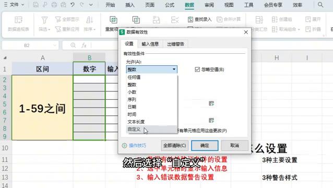
Task: Choose 自定义 in the allow list
Action: point(152,129)
